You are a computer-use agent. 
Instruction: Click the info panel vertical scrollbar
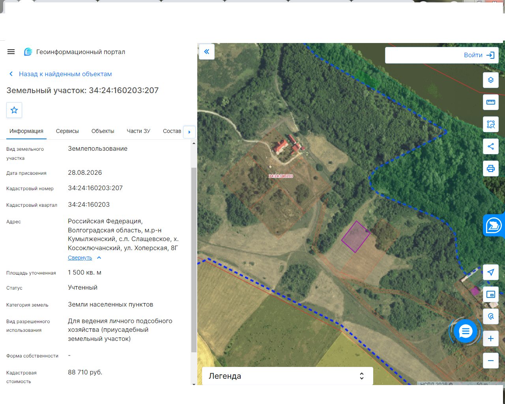pyautogui.click(x=194, y=260)
